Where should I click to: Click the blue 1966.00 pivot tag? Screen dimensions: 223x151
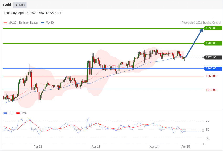(213, 68)
